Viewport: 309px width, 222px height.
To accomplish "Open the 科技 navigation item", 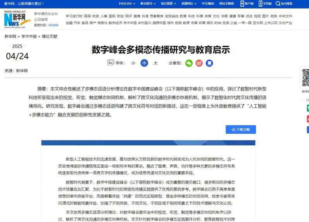I will pyautogui.click(x=191, y=16).
